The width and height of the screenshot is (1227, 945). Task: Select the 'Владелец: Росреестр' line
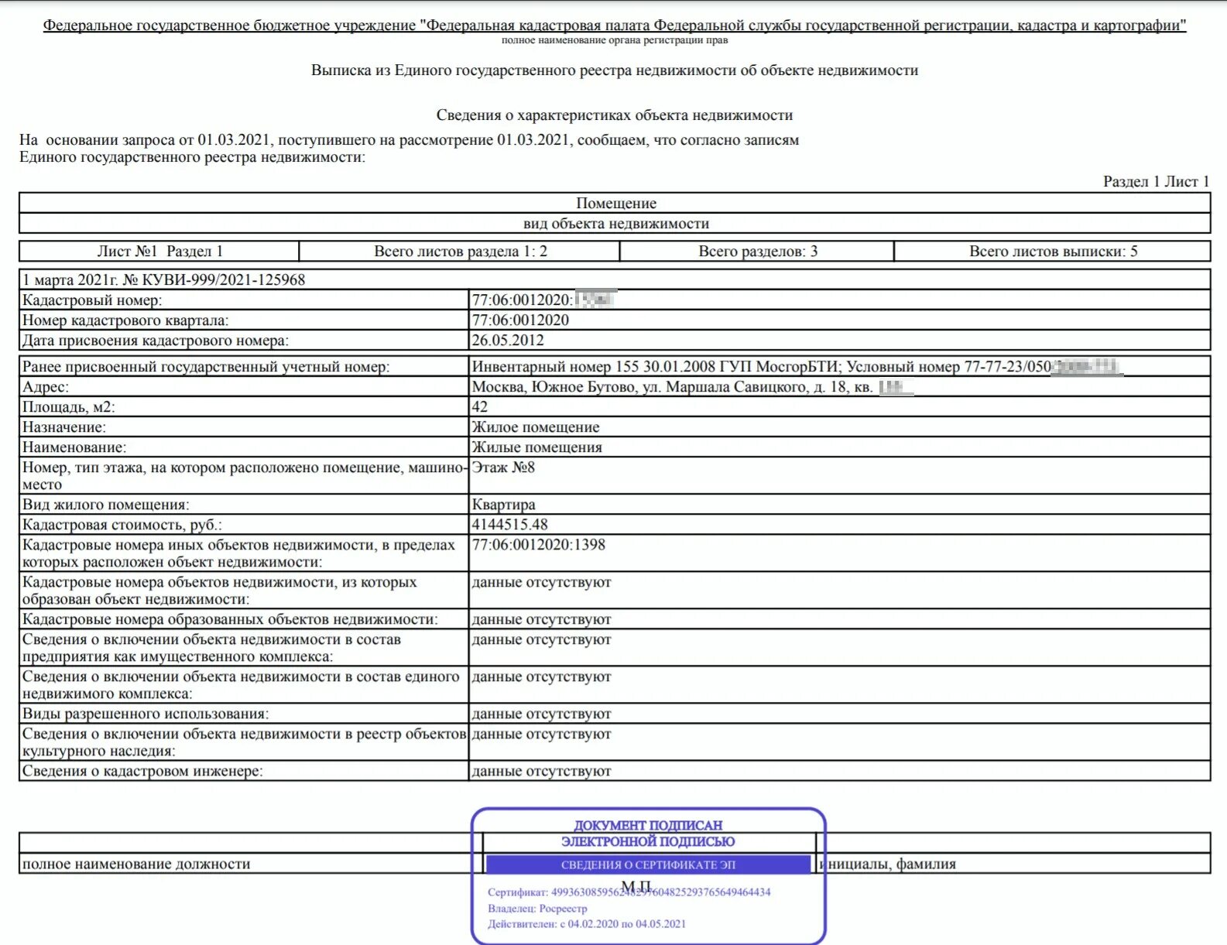pos(537,909)
